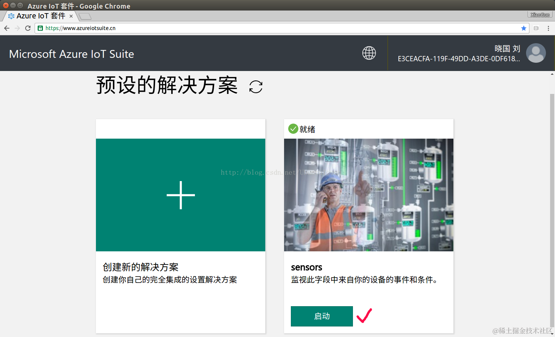555x337 pixels.
Task: Click the sensors description 监视此字段 text
Action: [364, 280]
